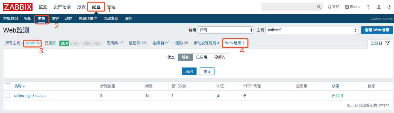Screen dimensions: 394x113
Task: Tick the select-all checkbox in header
Action: tap(7, 86)
